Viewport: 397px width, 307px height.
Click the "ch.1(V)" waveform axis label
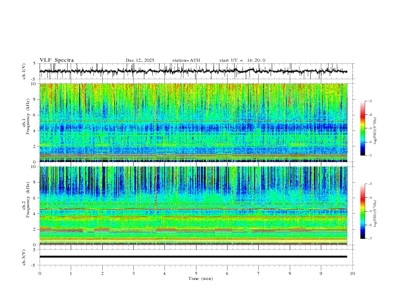coord(24,71)
